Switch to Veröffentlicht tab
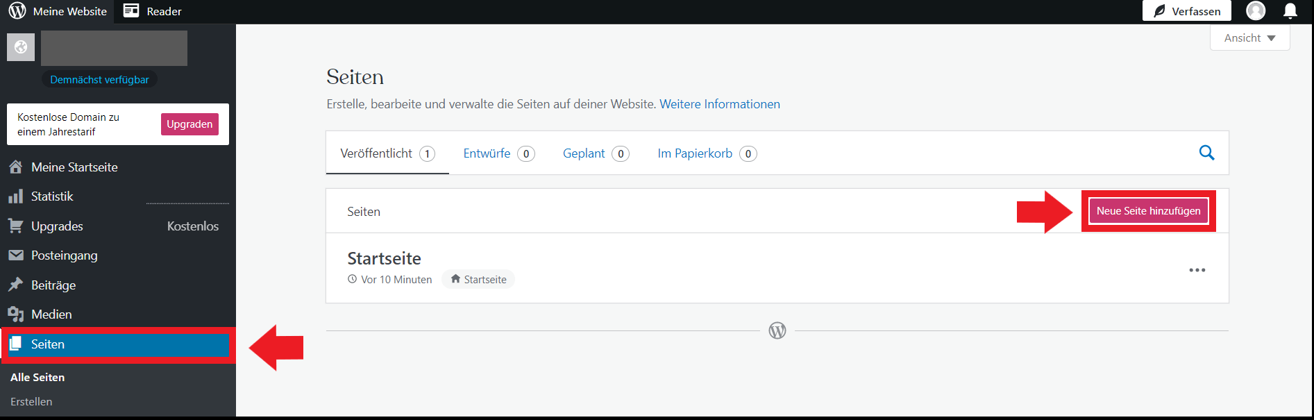The image size is (1314, 420). [x=387, y=153]
